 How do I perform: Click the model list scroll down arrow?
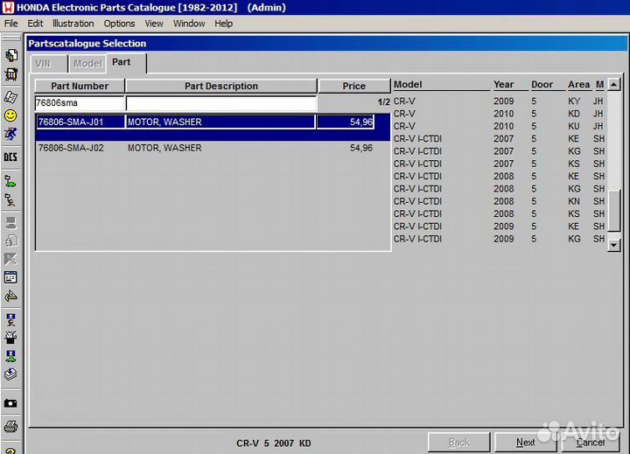[x=614, y=246]
